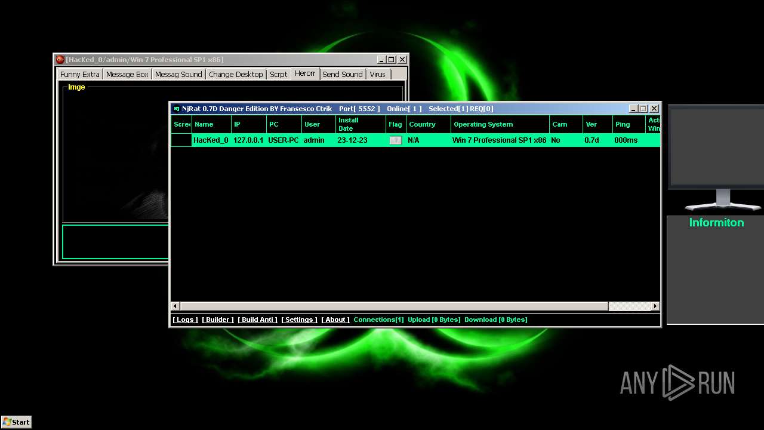The image size is (764, 430).
Task: Sort by the PC column header
Action: click(x=284, y=124)
